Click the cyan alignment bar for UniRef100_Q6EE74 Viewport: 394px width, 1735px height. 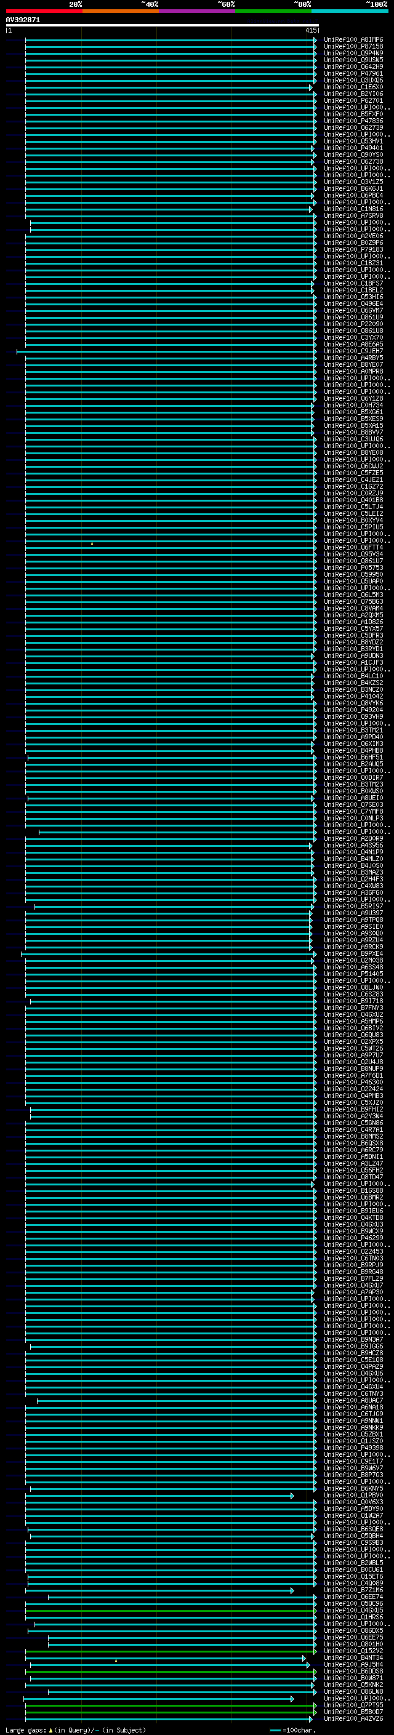(x=182, y=1597)
